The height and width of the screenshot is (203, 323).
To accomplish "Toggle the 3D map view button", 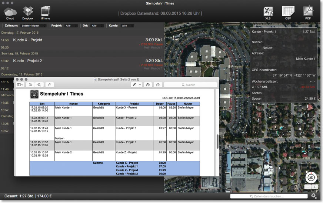I will tap(311, 177).
